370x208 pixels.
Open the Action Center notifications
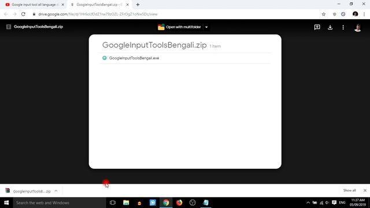[x=334, y=203]
